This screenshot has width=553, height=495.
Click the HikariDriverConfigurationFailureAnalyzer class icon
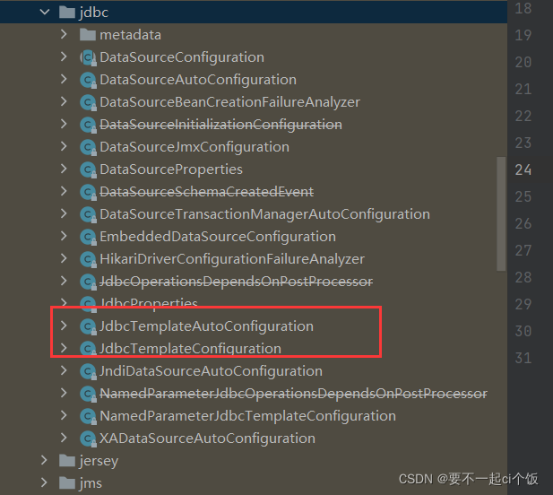[88, 260]
